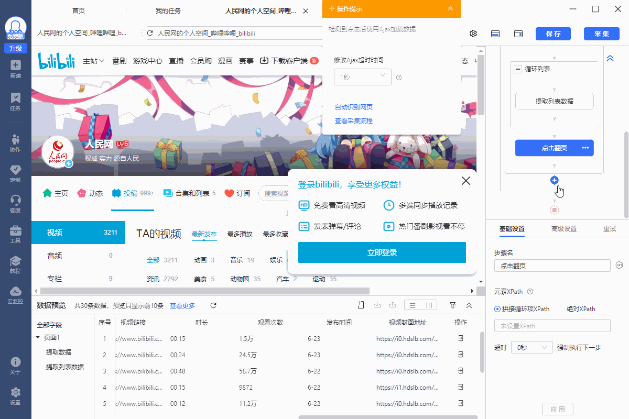Click the 升级 upgrade button
This screenshot has width=629, height=419.
15,49
